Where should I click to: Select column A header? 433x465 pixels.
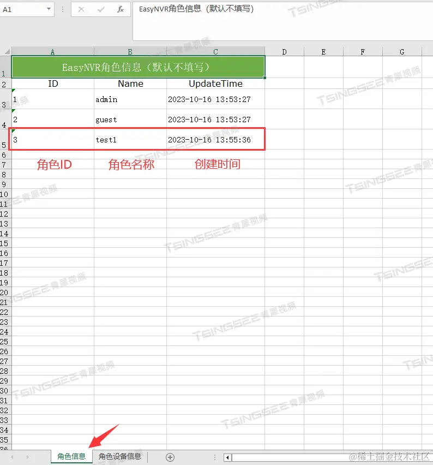tap(53, 52)
